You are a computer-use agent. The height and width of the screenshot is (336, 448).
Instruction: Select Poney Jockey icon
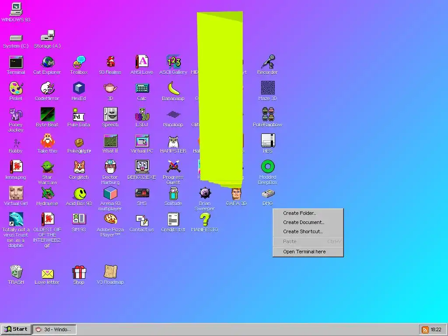pos(16,115)
